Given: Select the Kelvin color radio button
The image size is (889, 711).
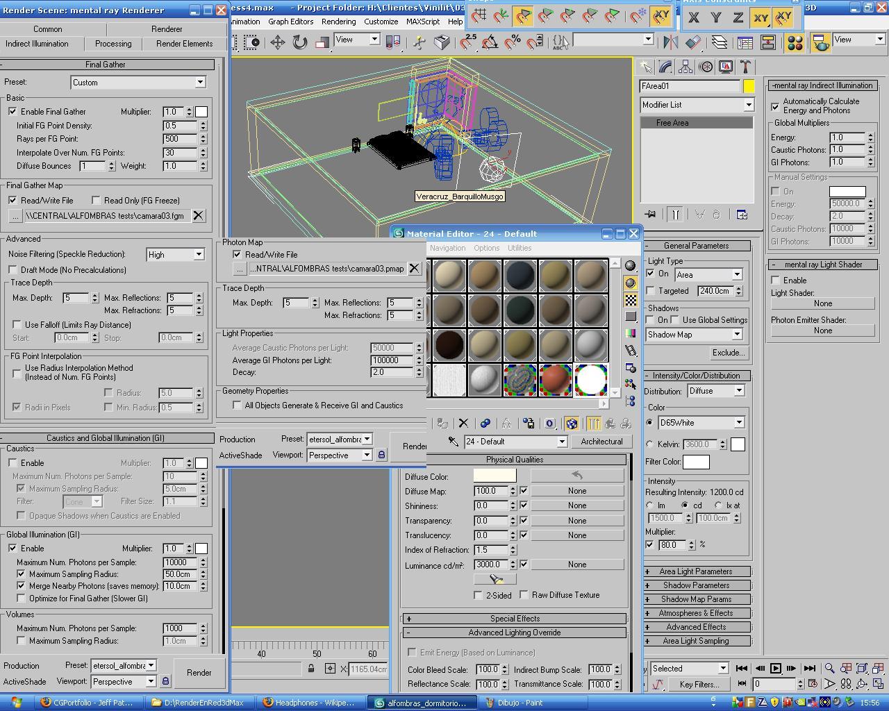Looking at the screenshot, I should [x=650, y=444].
